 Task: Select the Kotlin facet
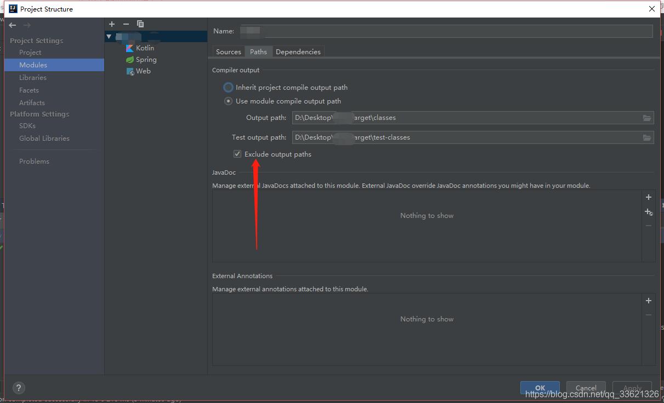(x=140, y=48)
